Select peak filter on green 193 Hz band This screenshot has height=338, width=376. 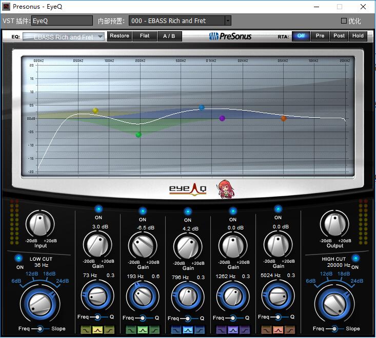click(143, 330)
